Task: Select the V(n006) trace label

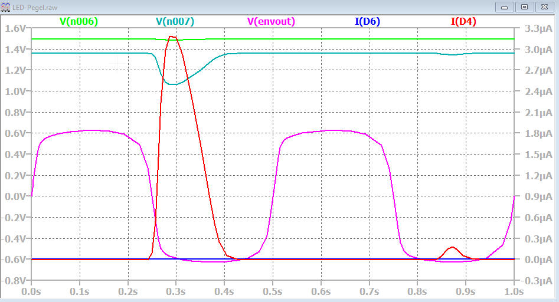Action: pos(79,21)
